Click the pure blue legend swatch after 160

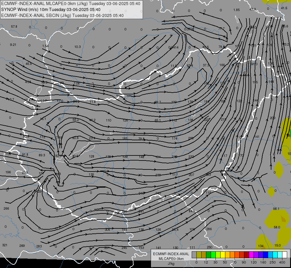pos(266,255)
